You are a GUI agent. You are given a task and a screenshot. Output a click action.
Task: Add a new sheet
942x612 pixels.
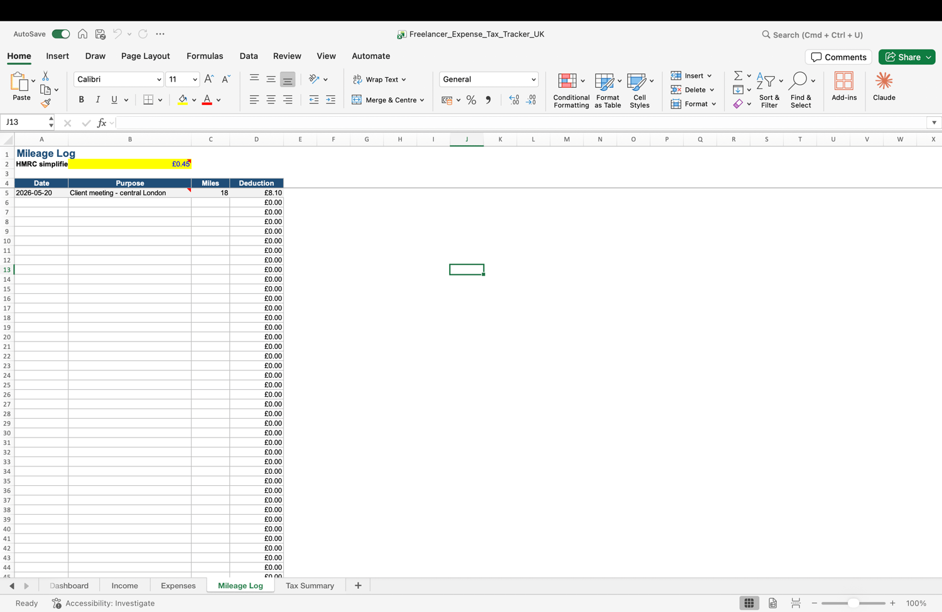click(358, 586)
